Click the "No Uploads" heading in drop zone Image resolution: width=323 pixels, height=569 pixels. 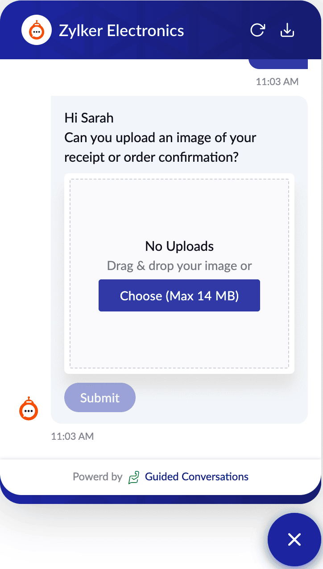click(x=179, y=246)
